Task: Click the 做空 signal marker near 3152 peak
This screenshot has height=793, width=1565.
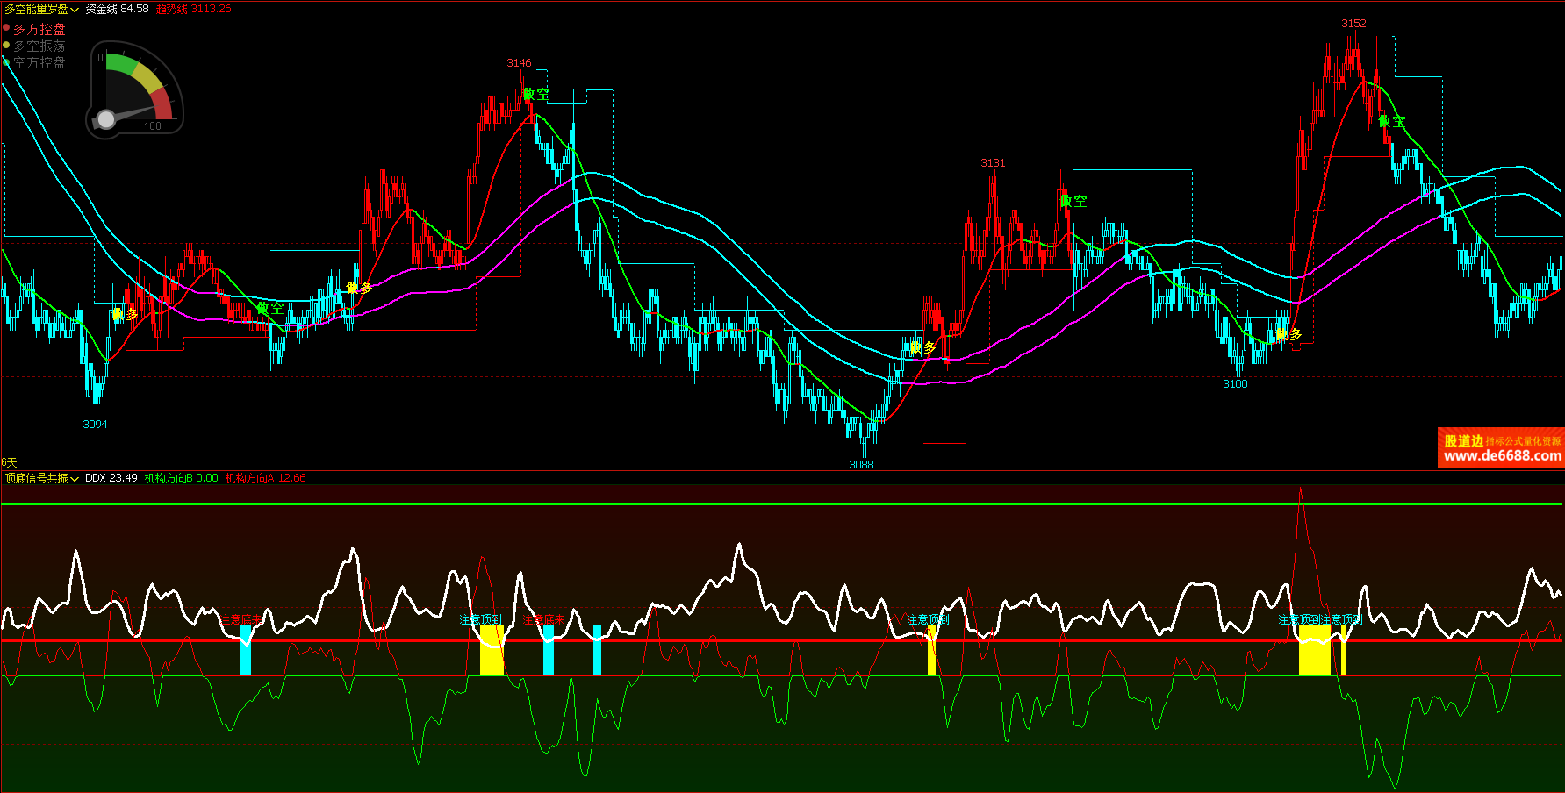Action: click(1391, 122)
